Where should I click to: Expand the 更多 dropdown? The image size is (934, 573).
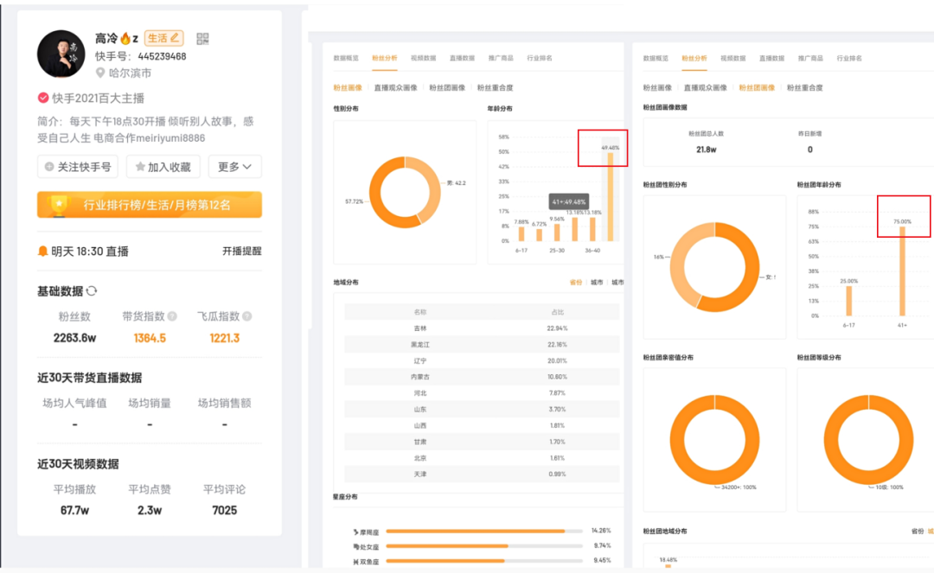point(234,167)
